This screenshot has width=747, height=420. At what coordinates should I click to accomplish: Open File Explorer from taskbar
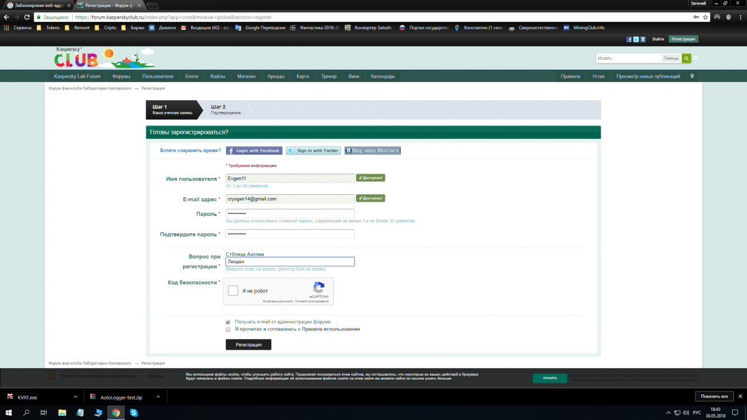click(x=62, y=413)
